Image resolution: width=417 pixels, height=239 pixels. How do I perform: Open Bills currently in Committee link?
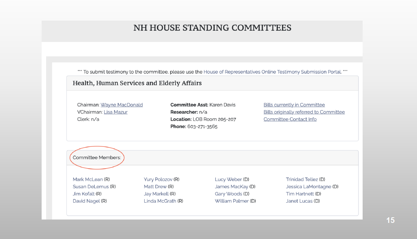click(294, 105)
